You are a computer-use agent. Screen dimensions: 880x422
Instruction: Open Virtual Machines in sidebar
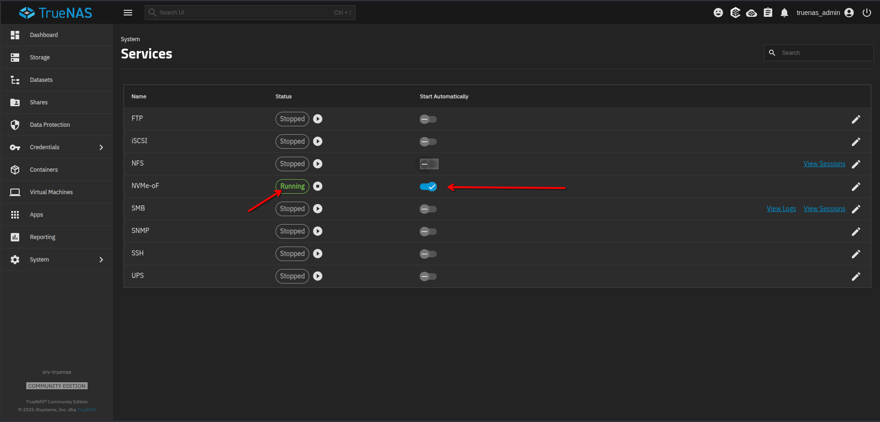tap(57, 192)
